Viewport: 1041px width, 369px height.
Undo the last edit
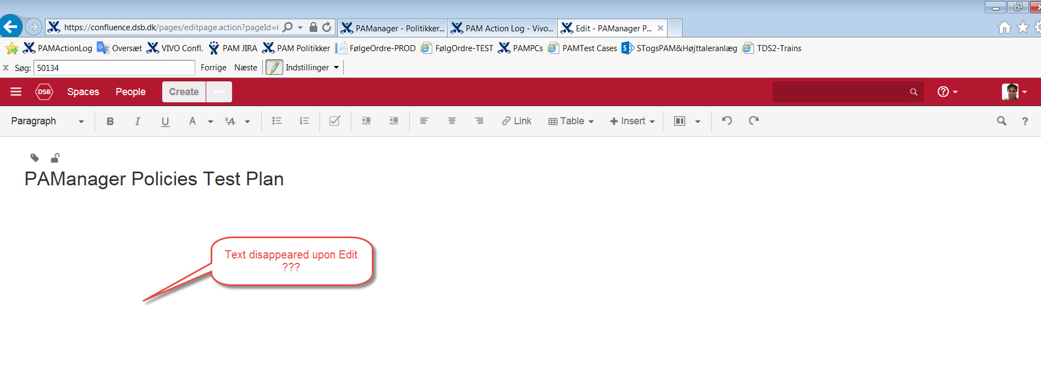click(x=727, y=121)
